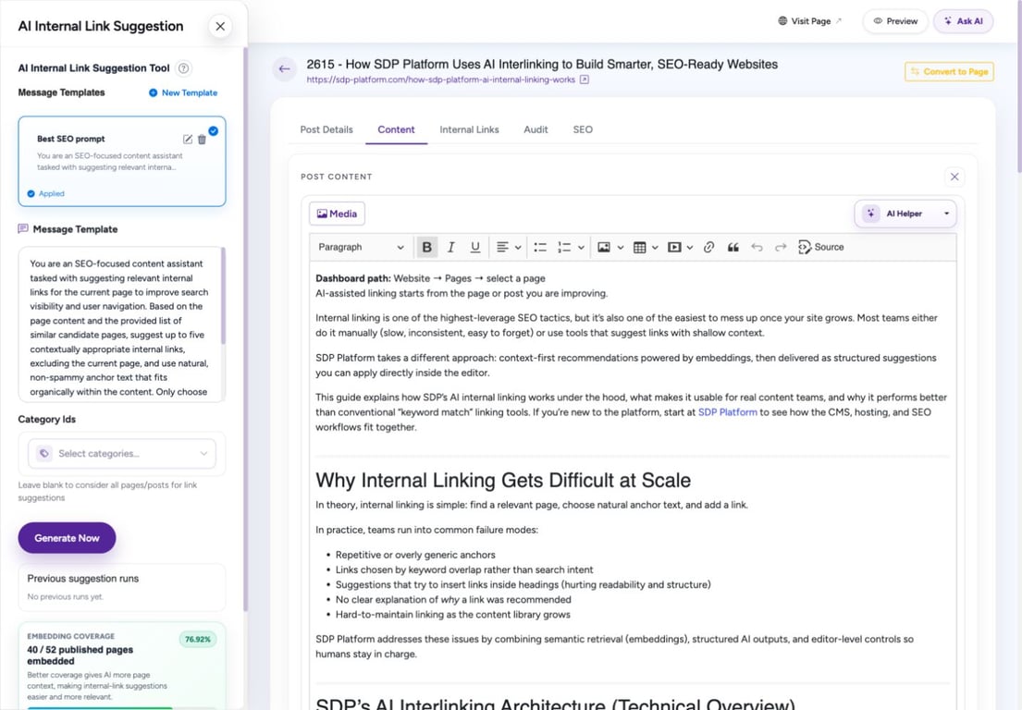Insert a numbered list

[x=564, y=248]
